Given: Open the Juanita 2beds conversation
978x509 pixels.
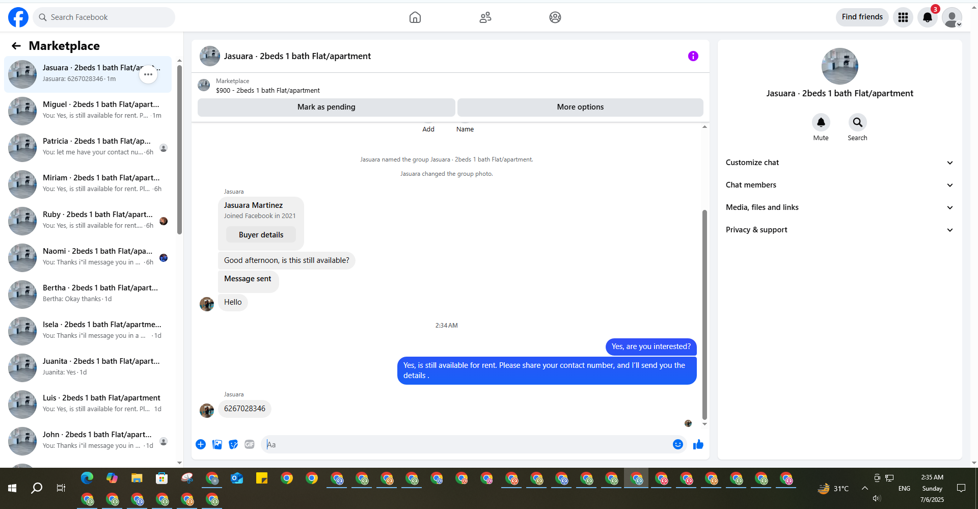Looking at the screenshot, I should click(88, 367).
